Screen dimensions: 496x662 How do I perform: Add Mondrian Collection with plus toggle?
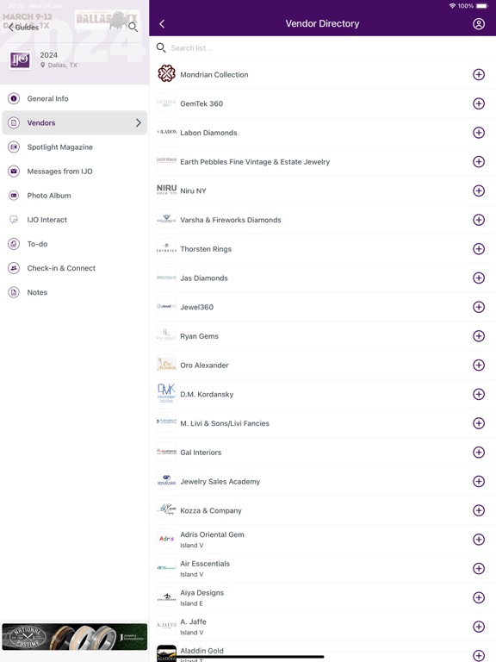(x=478, y=75)
